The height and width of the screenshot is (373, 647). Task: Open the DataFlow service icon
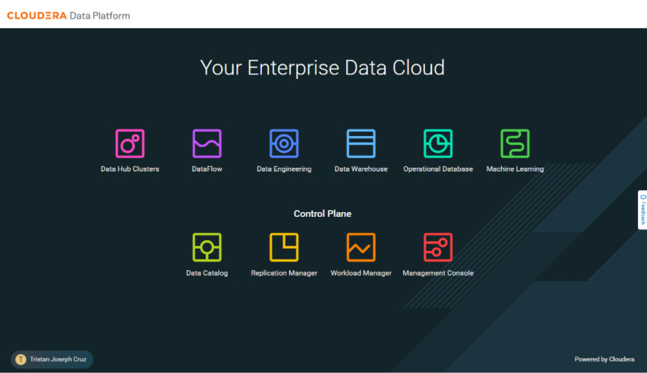[x=207, y=144]
